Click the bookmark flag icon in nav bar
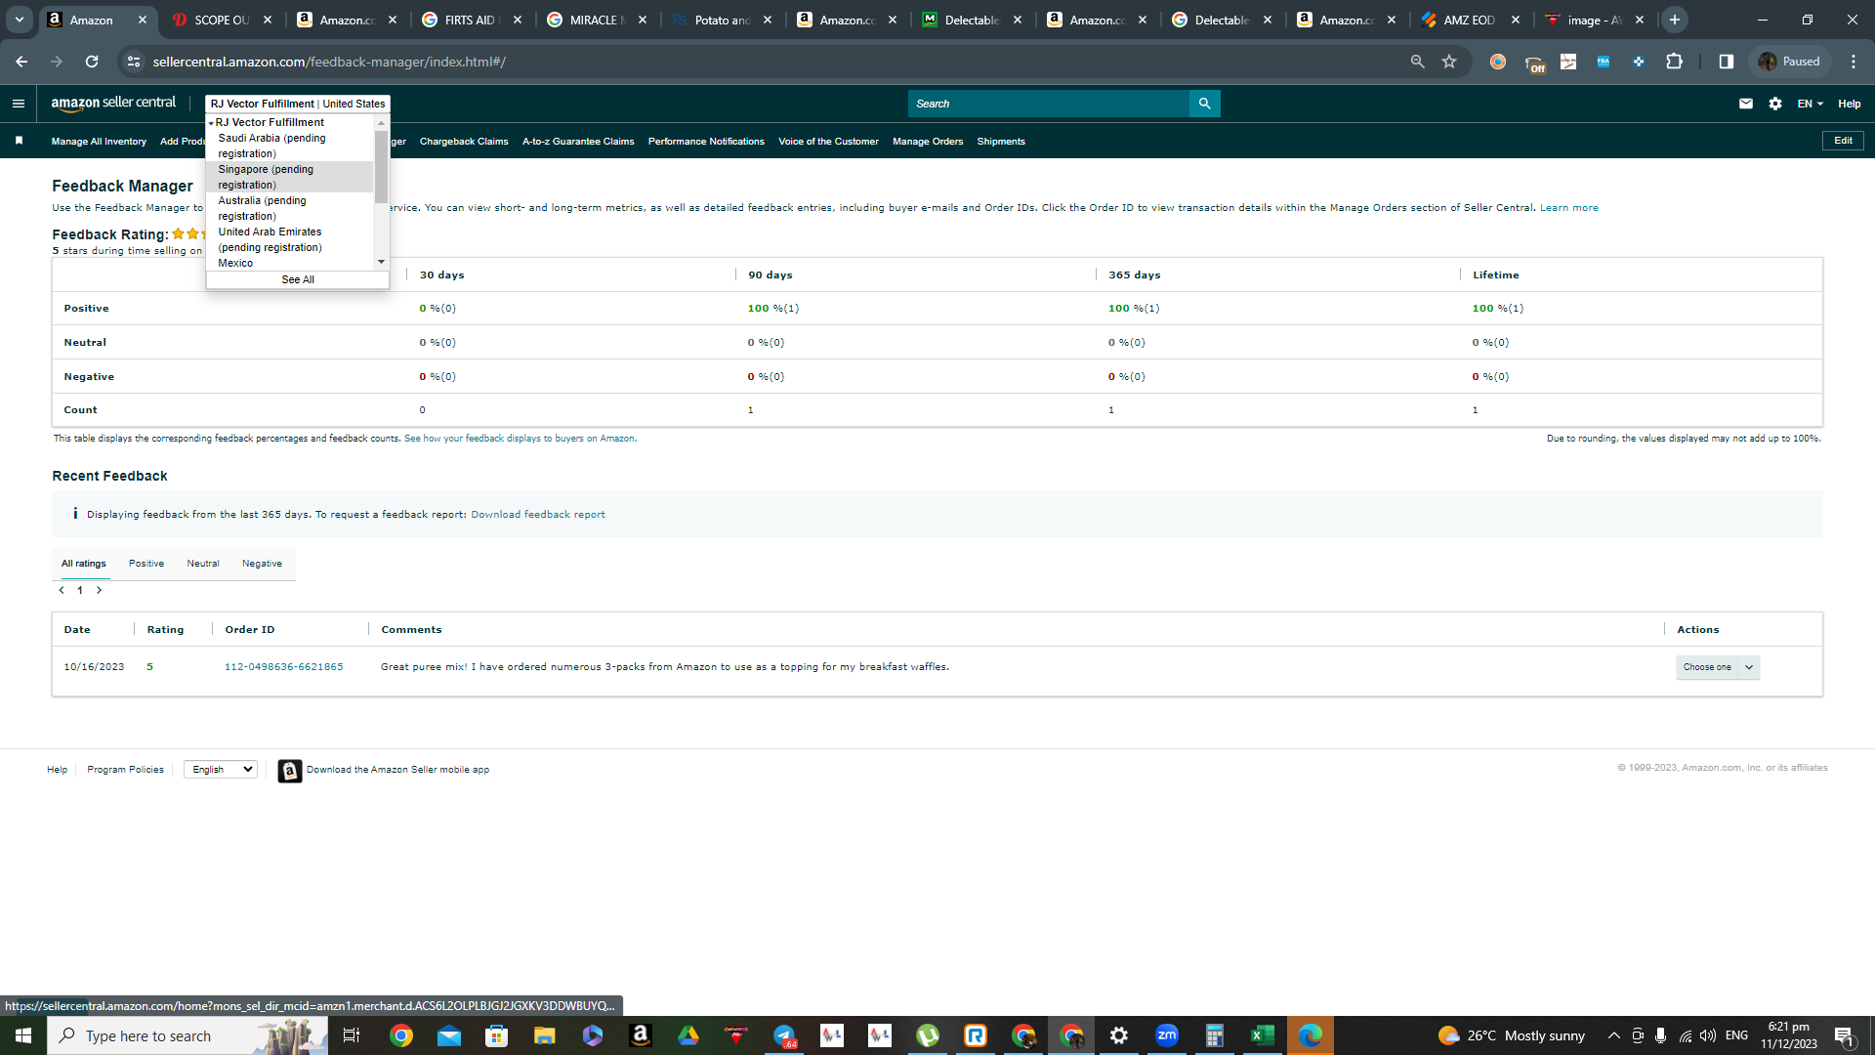 click(19, 141)
